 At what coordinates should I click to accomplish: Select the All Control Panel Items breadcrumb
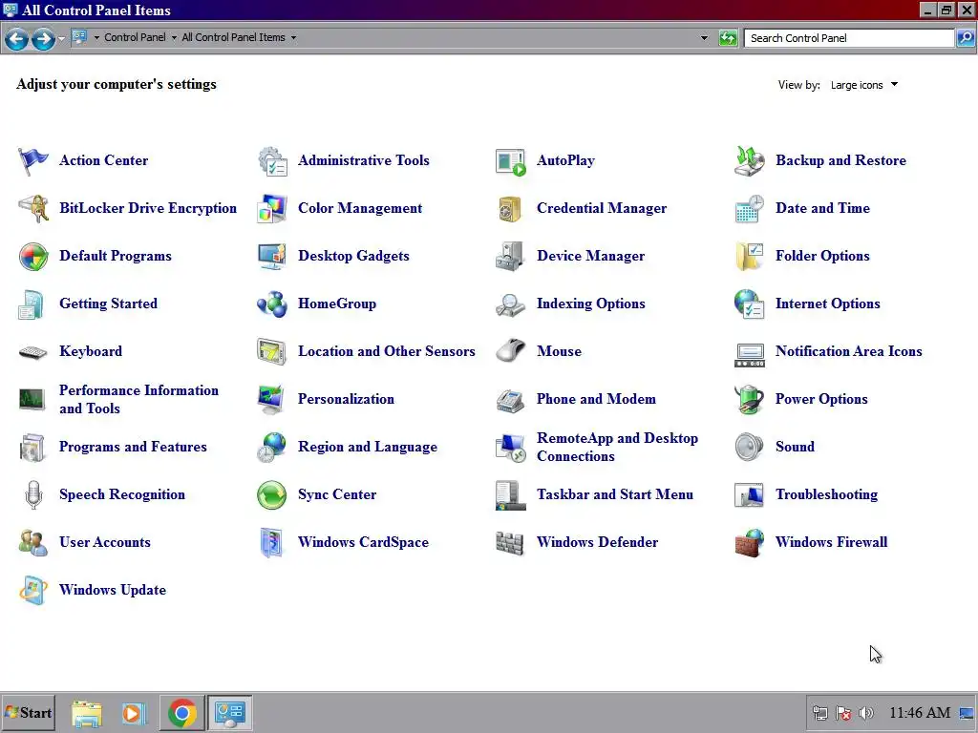click(x=233, y=38)
